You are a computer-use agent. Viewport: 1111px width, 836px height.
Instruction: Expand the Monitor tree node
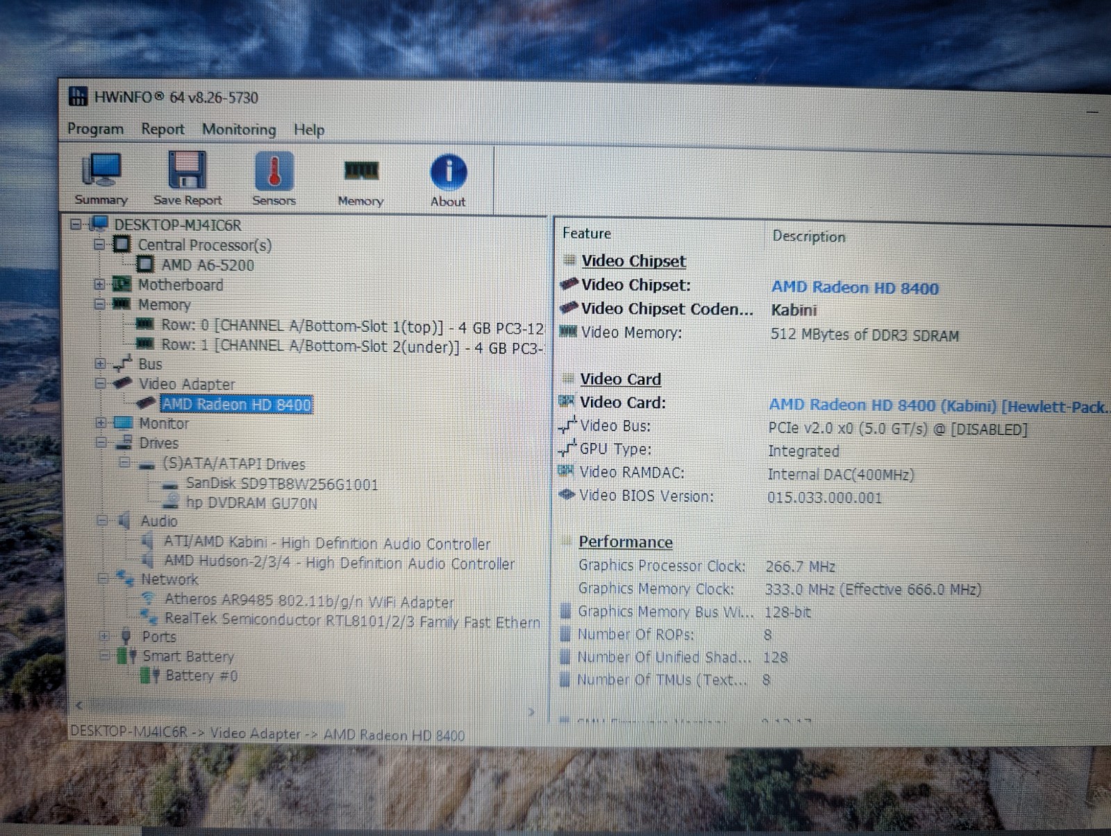(100, 422)
